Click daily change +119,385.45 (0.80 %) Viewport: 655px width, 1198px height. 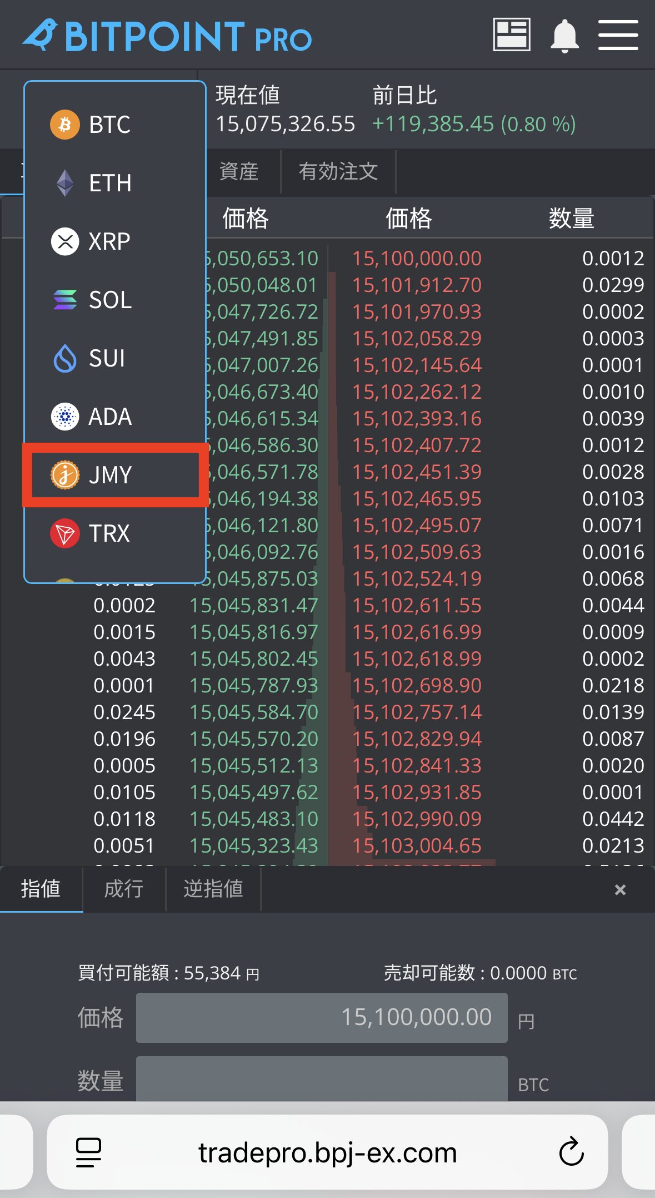474,124
